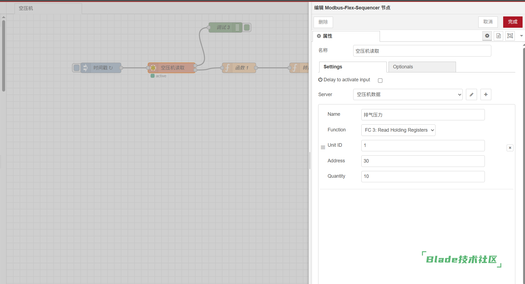The height and width of the screenshot is (284, 525).
Task: Add a new server with plus icon
Action: click(x=486, y=94)
